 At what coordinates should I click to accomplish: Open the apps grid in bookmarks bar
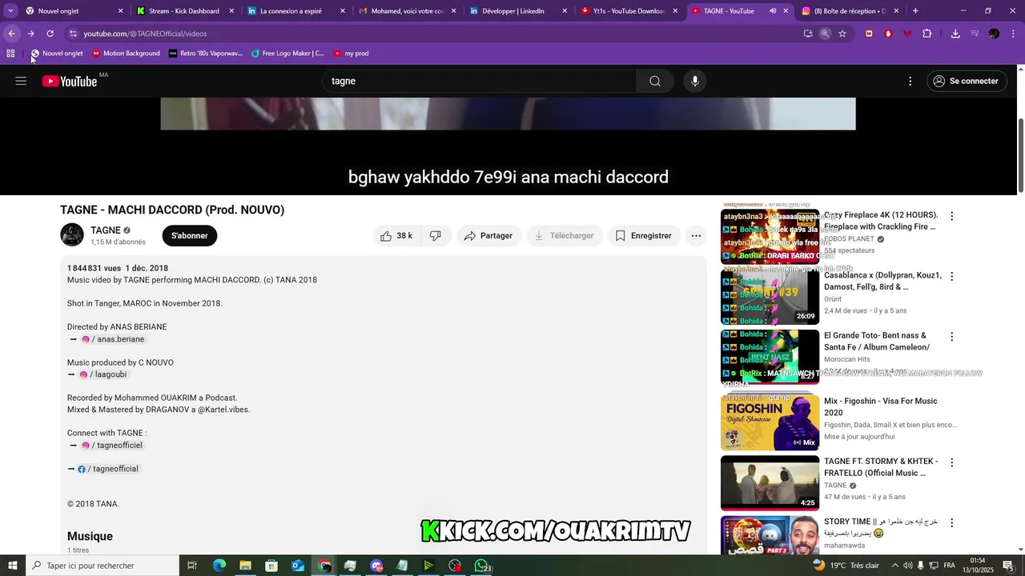[x=10, y=54]
